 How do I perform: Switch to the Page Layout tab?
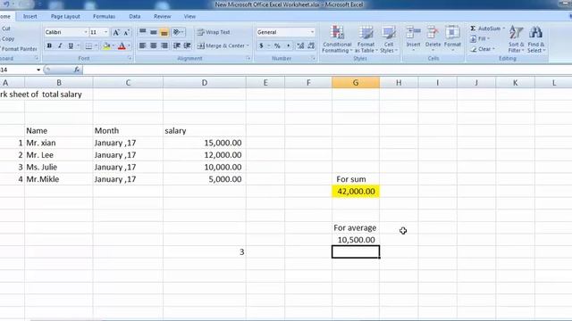(x=65, y=16)
